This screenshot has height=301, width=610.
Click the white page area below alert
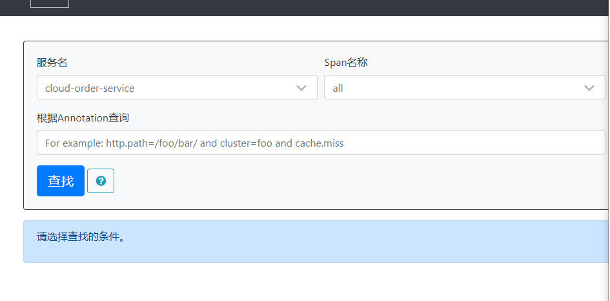[310, 283]
